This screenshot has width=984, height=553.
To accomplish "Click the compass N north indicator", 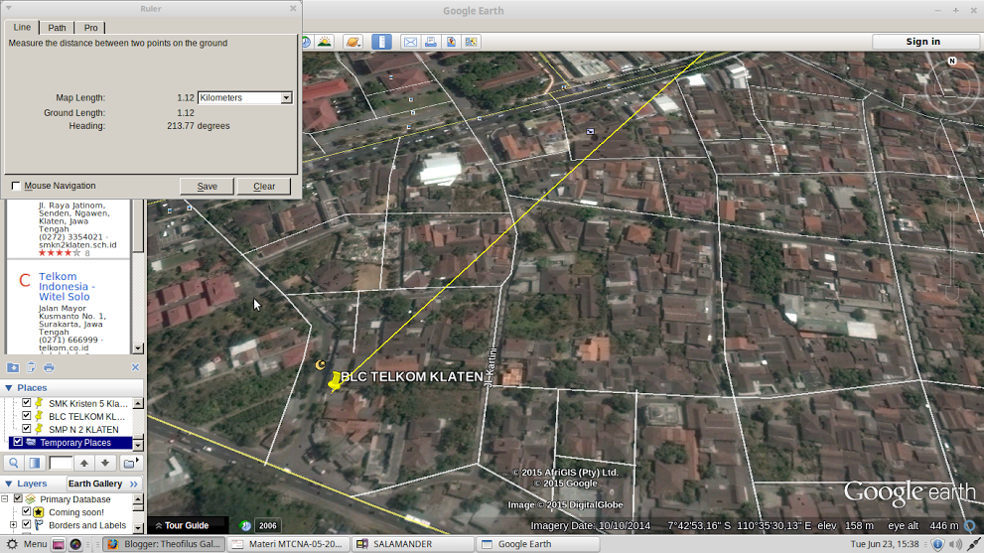I will coord(952,61).
